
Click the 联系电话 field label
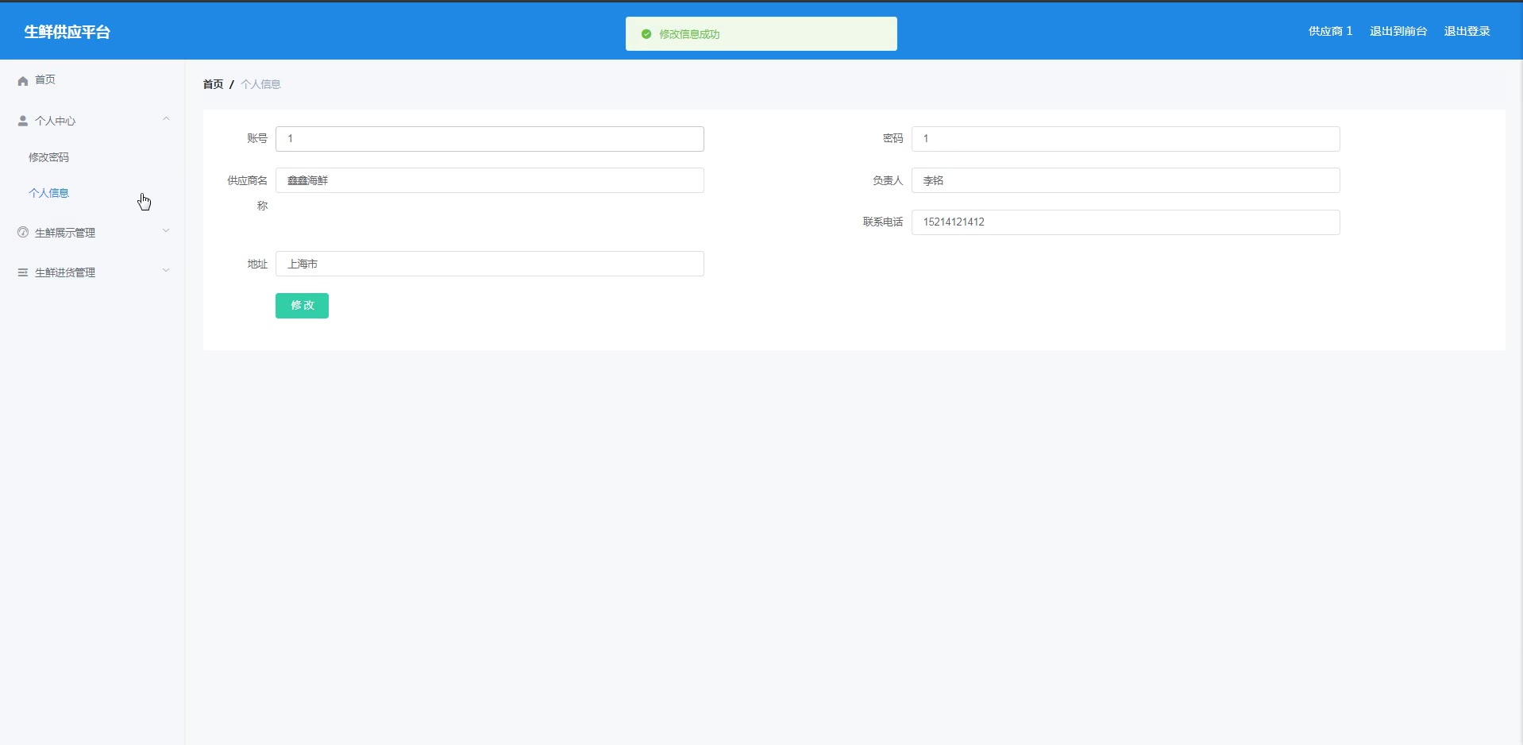click(883, 222)
